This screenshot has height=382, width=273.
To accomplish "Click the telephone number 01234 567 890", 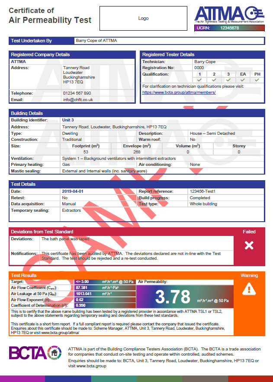I will 77,93.
